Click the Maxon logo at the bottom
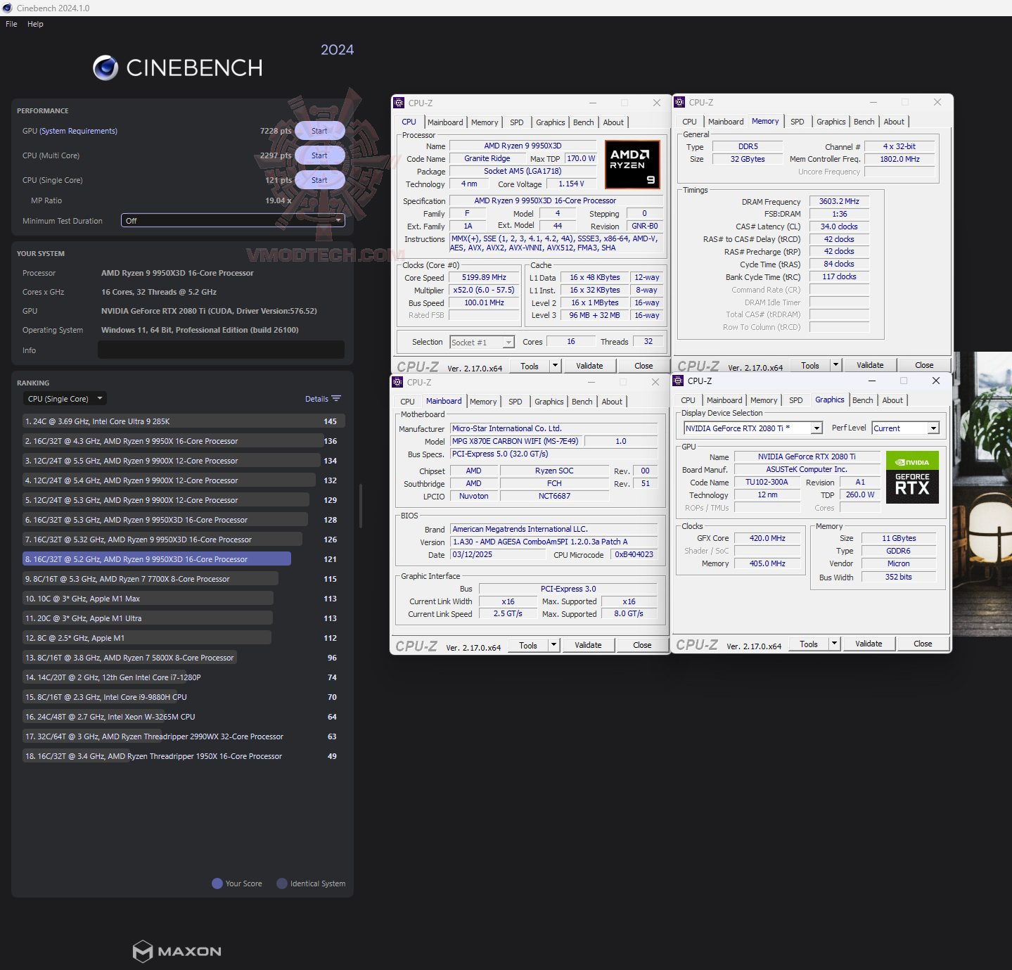The image size is (1012, 970). tap(177, 951)
